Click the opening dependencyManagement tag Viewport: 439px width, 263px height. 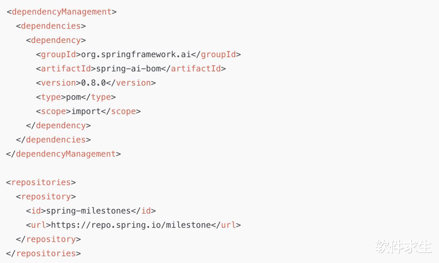click(x=61, y=12)
